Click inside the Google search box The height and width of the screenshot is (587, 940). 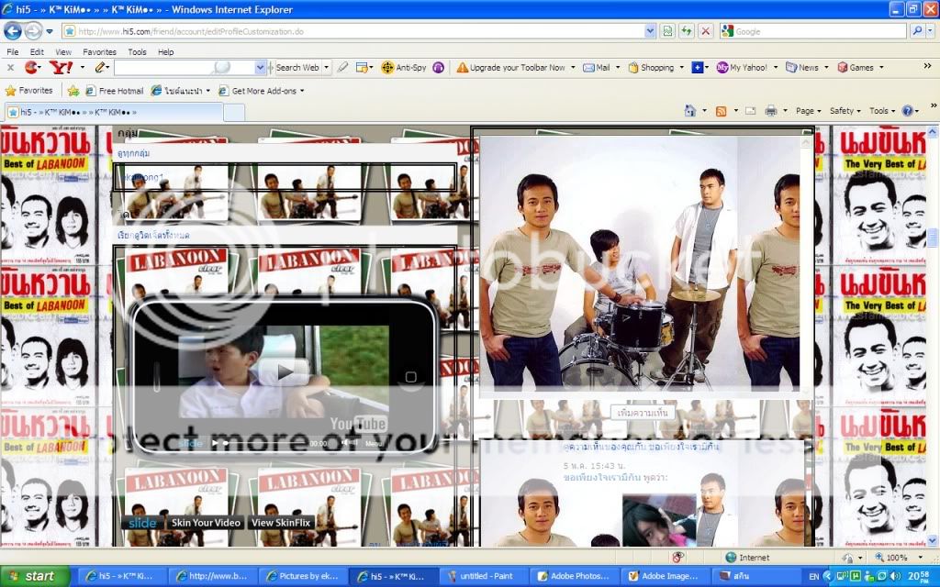[820, 31]
